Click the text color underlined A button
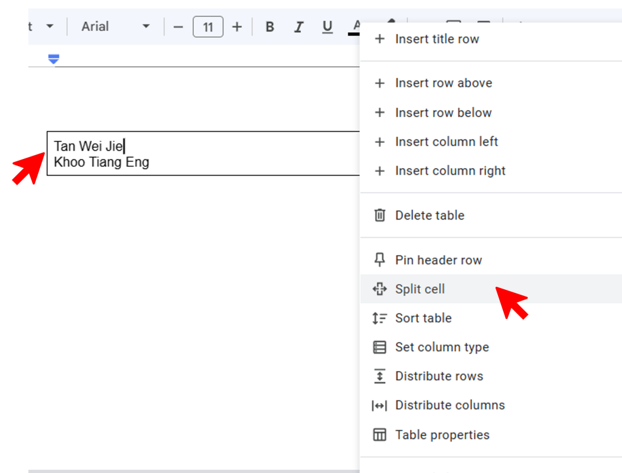622x473 pixels. (x=355, y=27)
